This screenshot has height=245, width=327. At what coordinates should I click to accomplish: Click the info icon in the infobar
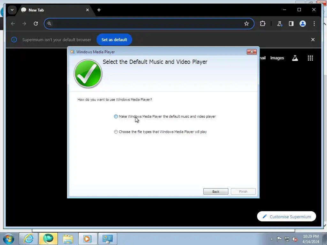pyautogui.click(x=14, y=40)
